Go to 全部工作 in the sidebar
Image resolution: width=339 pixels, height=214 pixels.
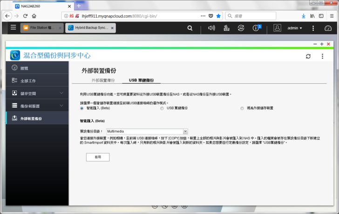point(28,81)
